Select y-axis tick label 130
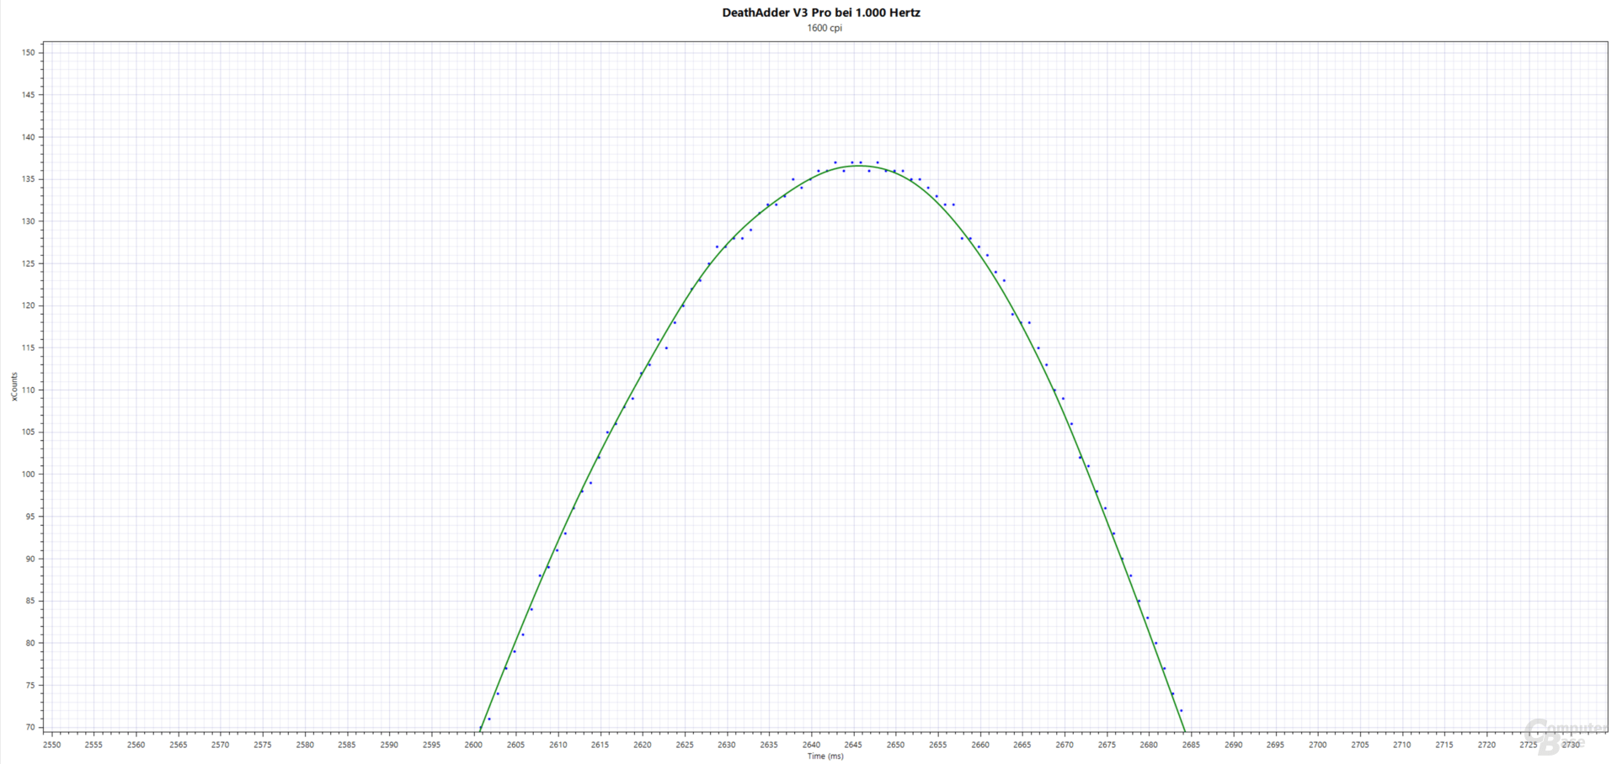Viewport: 1617px width, 764px height. pyautogui.click(x=29, y=221)
